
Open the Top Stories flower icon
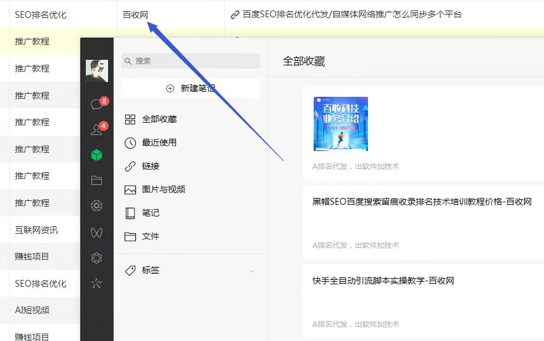[x=96, y=258]
